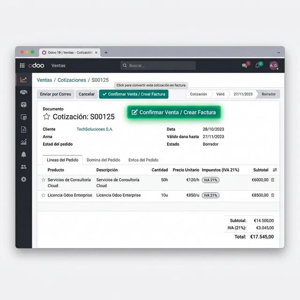Open column options icon beside Subtotal header

pyautogui.click(x=275, y=170)
